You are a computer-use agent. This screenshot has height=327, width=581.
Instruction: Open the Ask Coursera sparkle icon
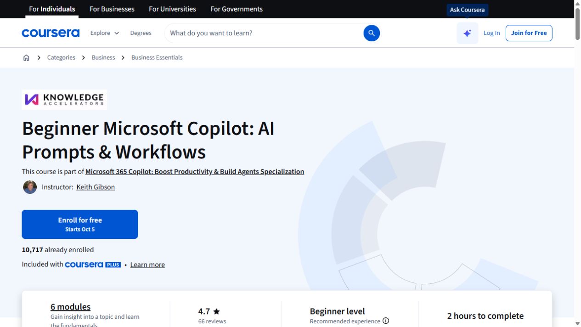(467, 33)
